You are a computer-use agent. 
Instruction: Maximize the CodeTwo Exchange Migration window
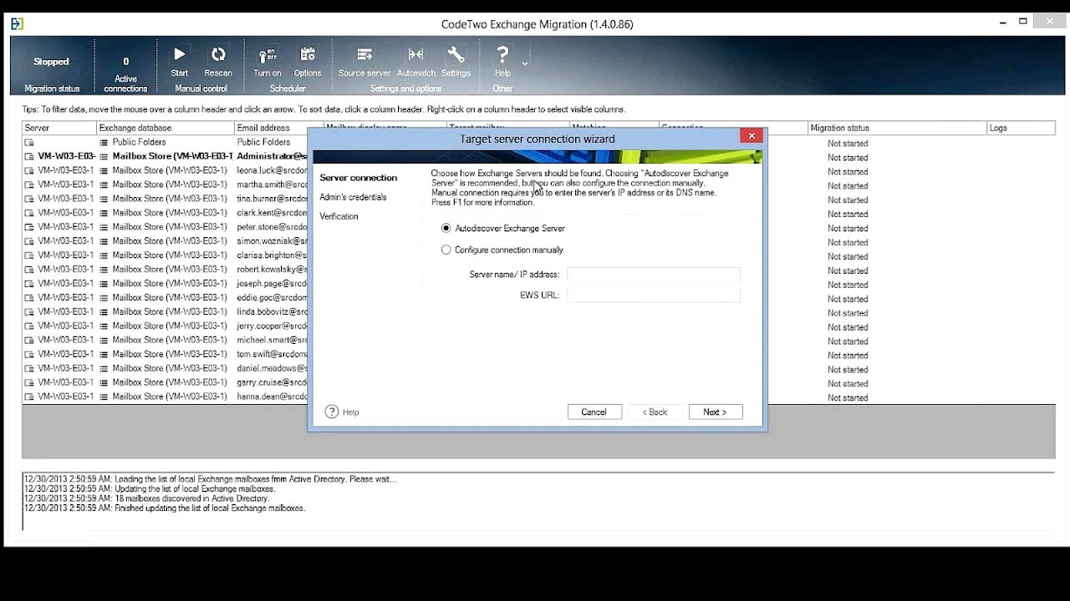(1023, 23)
